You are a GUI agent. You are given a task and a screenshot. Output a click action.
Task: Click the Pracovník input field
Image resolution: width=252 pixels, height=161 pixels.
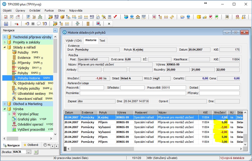point(92,88)
